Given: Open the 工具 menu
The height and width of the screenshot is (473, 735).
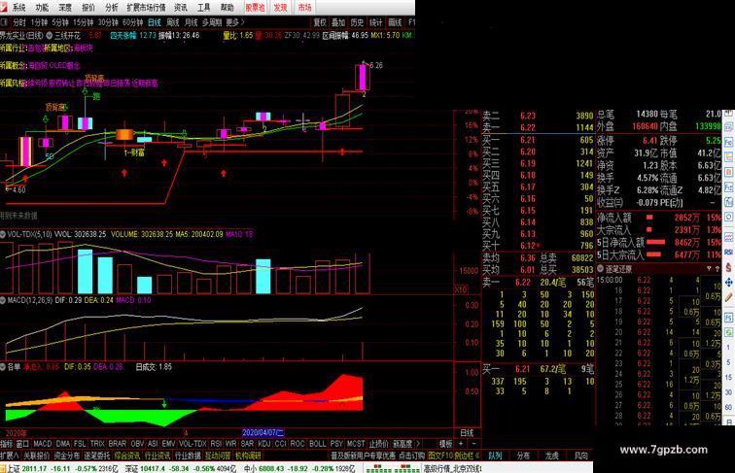Looking at the screenshot, I should [x=204, y=8].
